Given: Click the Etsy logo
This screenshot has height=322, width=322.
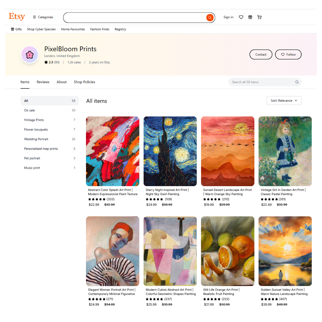Looking at the screenshot, I should click(17, 16).
